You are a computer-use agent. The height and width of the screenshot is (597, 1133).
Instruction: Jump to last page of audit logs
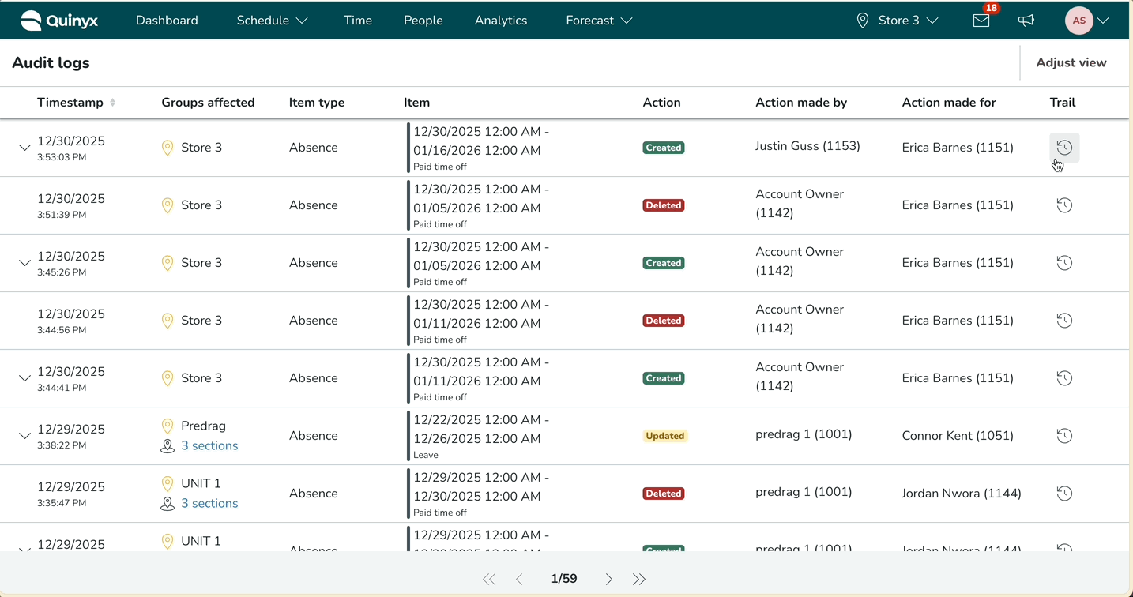[x=639, y=580]
